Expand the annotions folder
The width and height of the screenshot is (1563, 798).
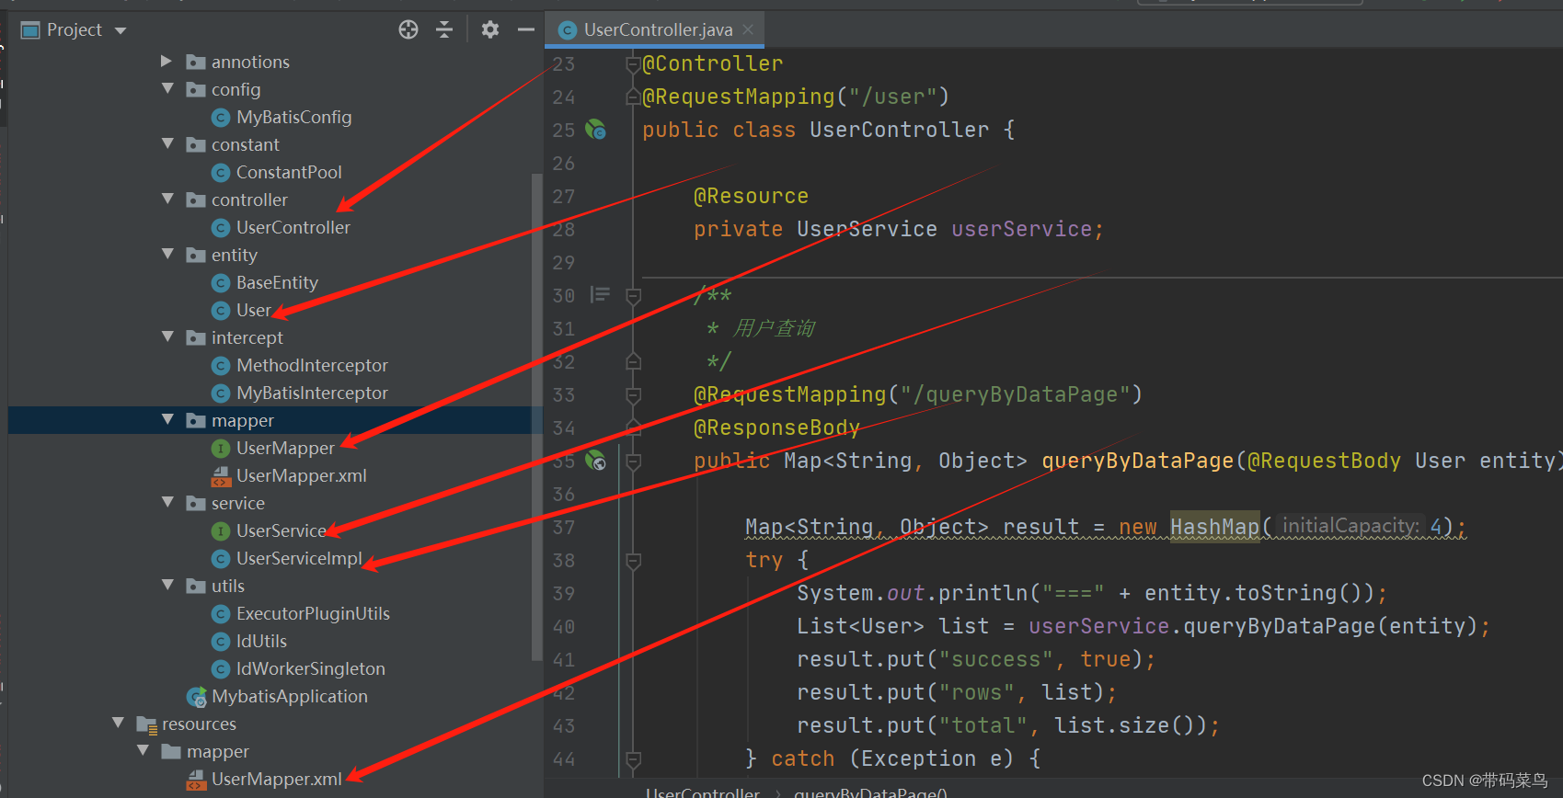(x=167, y=62)
